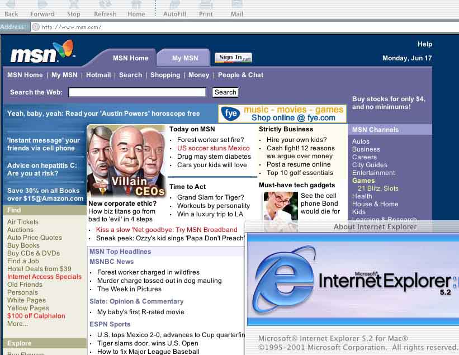Viewport: 459px width, 355px height.
Task: Stop loading with the Stop button
Action: click(x=73, y=9)
